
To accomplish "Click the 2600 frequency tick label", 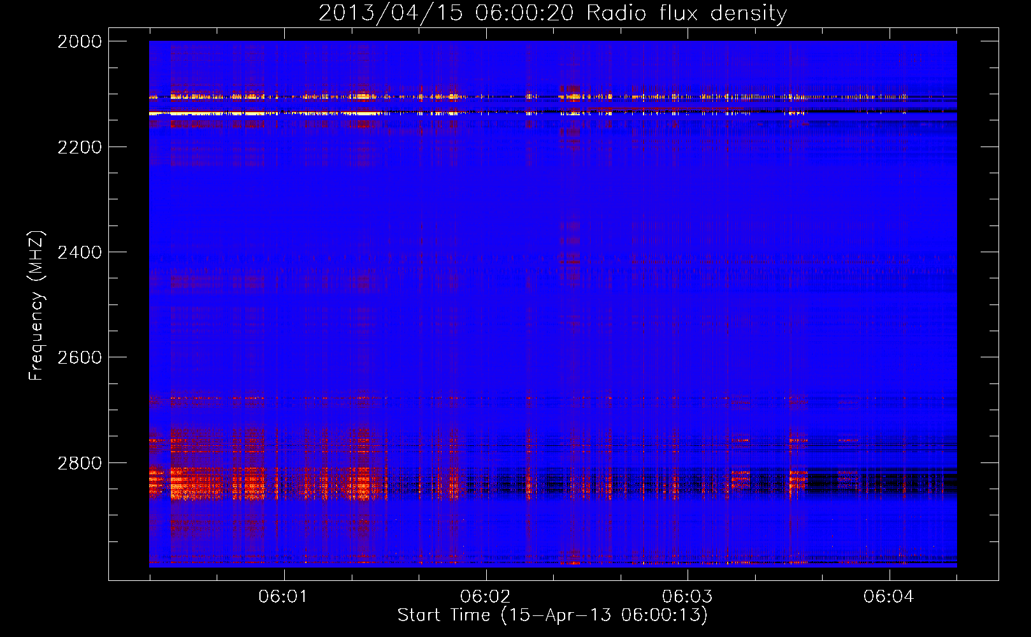I will (x=80, y=357).
